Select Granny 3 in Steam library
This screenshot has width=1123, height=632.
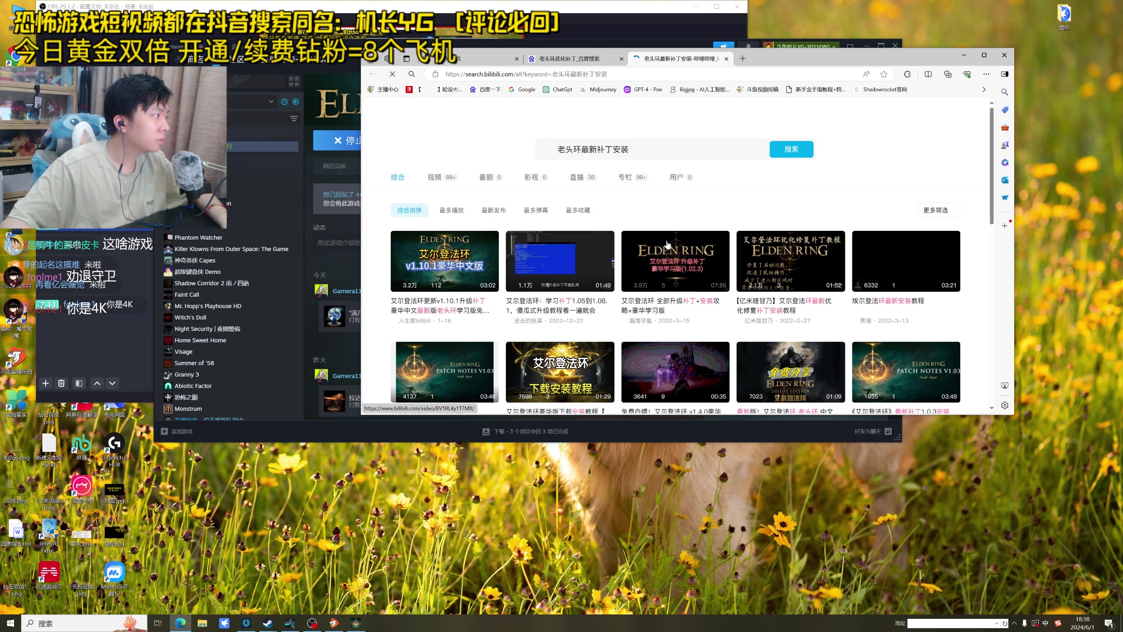pos(186,374)
